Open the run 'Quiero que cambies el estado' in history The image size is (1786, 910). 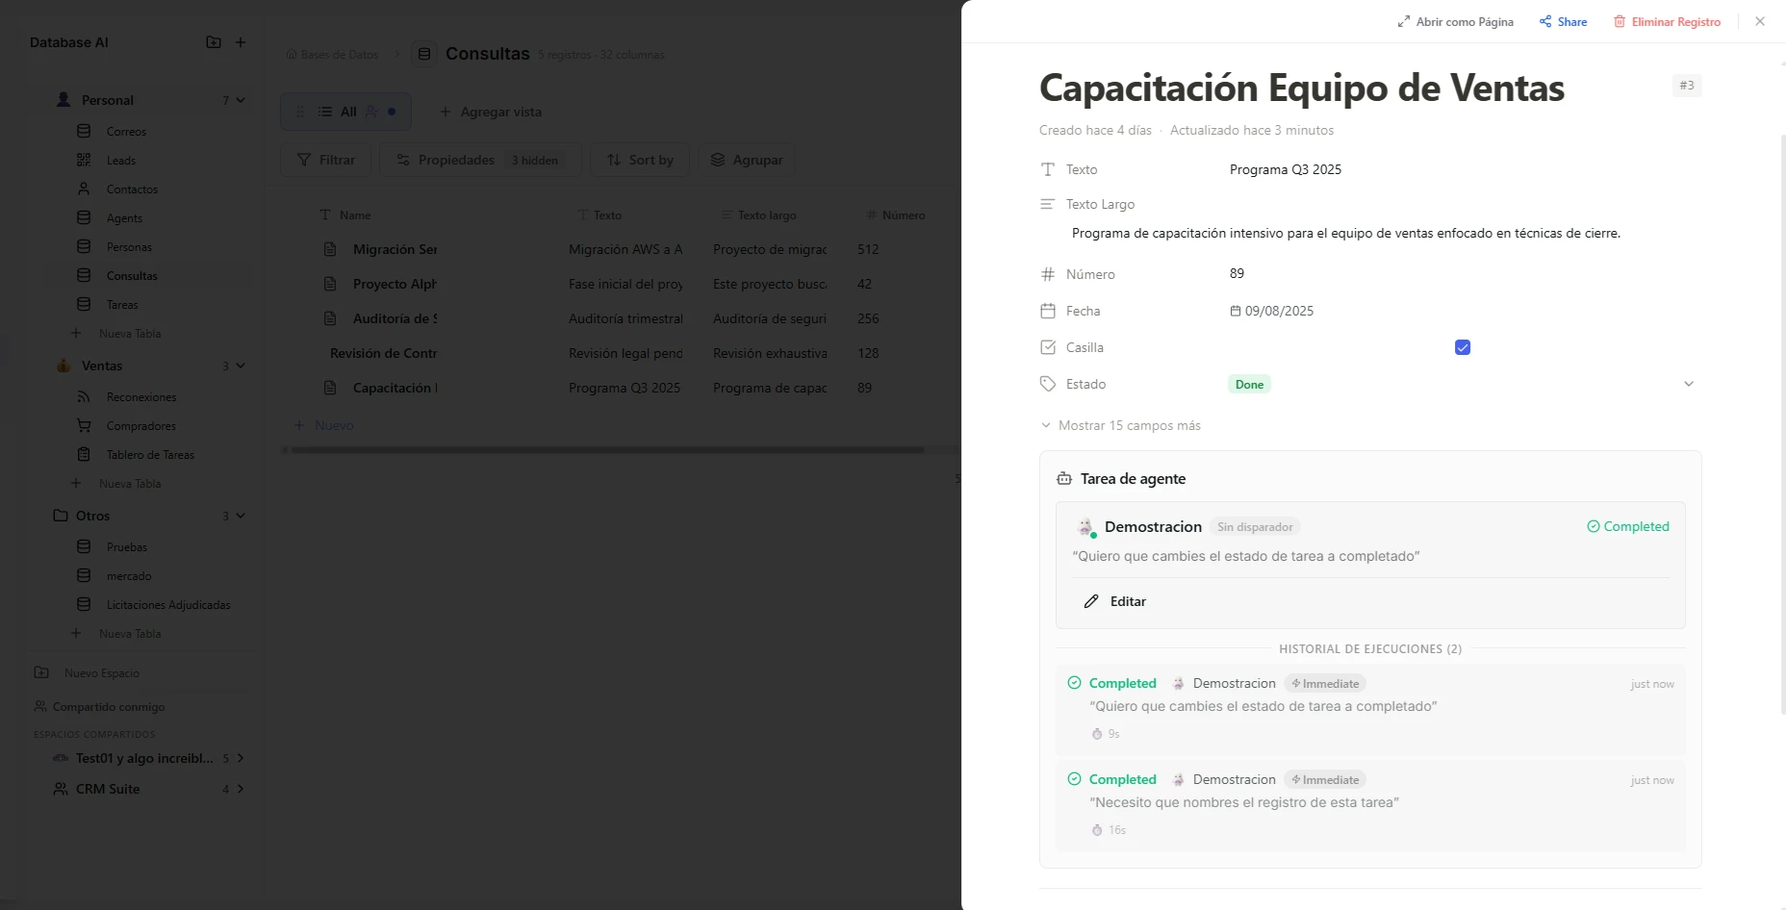coord(1370,709)
